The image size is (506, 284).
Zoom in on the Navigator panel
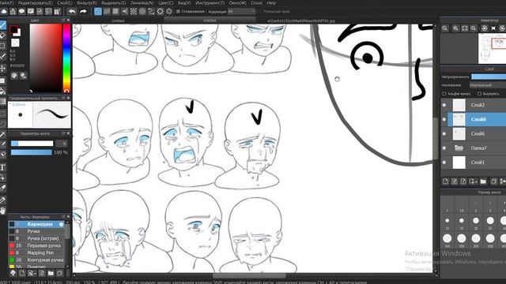pos(455,28)
